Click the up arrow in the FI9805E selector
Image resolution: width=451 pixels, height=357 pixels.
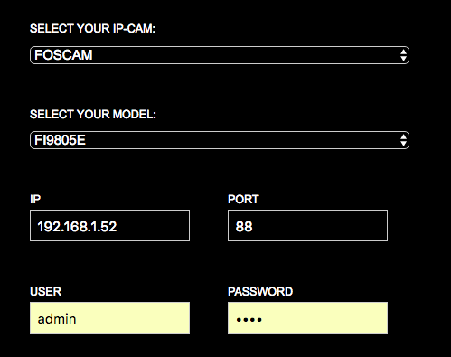pos(403,137)
